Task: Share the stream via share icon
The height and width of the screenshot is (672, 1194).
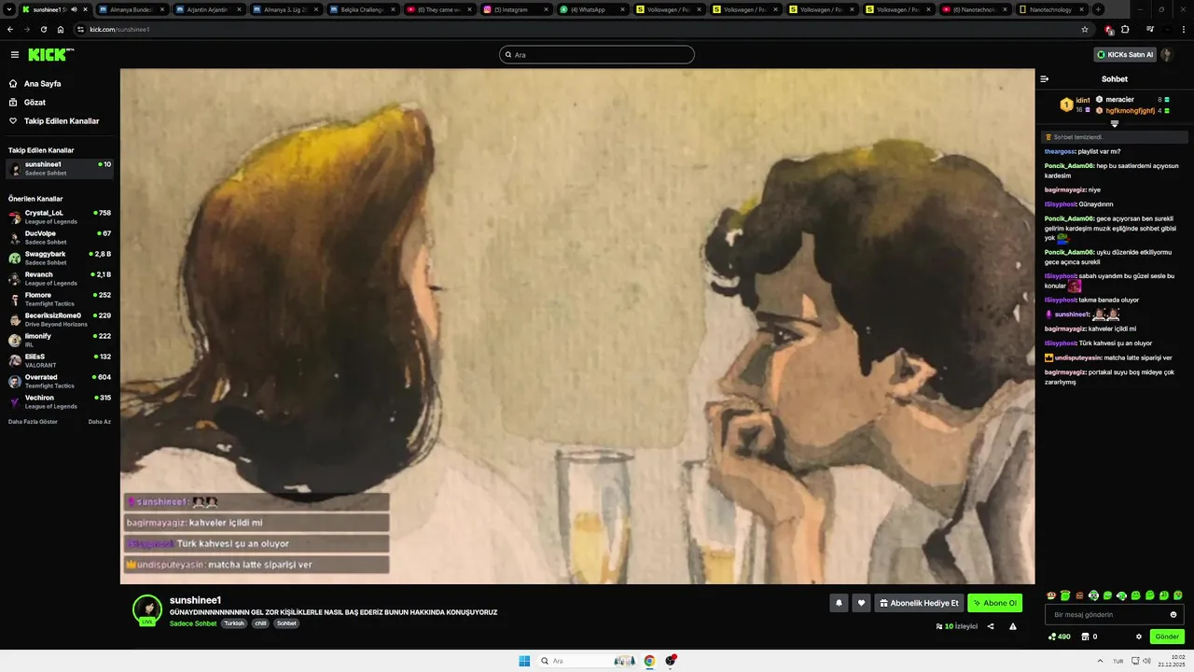Action: pos(991,626)
